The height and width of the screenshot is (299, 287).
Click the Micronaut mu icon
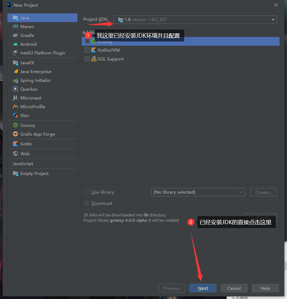15,98
